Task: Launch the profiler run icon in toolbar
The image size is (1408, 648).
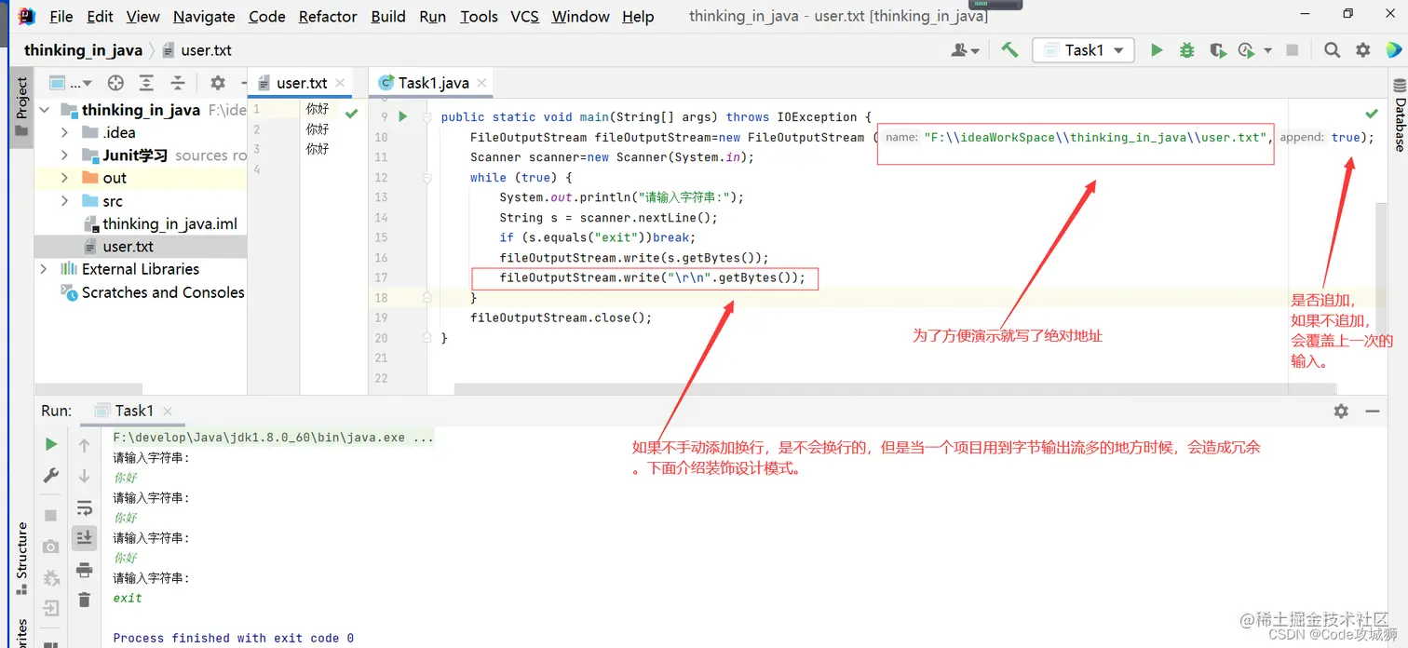Action: [x=1247, y=50]
